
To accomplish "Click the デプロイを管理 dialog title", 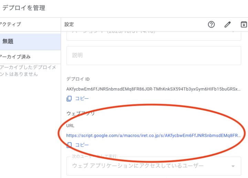I will [x=23, y=8].
